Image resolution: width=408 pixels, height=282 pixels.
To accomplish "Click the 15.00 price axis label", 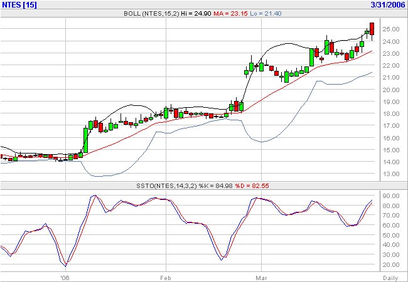I will tap(391, 150).
